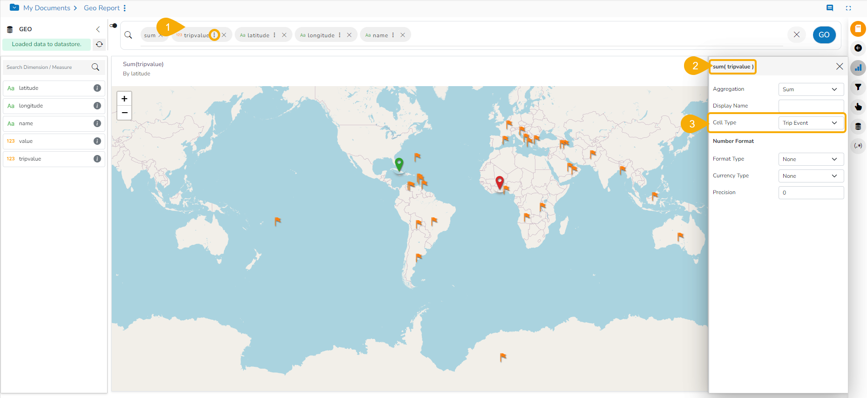Expand the Format Type dropdown

[811, 159]
